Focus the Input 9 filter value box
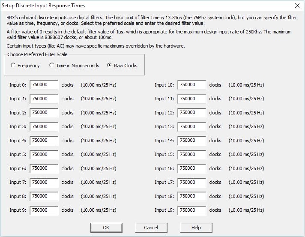The height and width of the screenshot is (237, 305). pyautogui.click(x=44, y=210)
